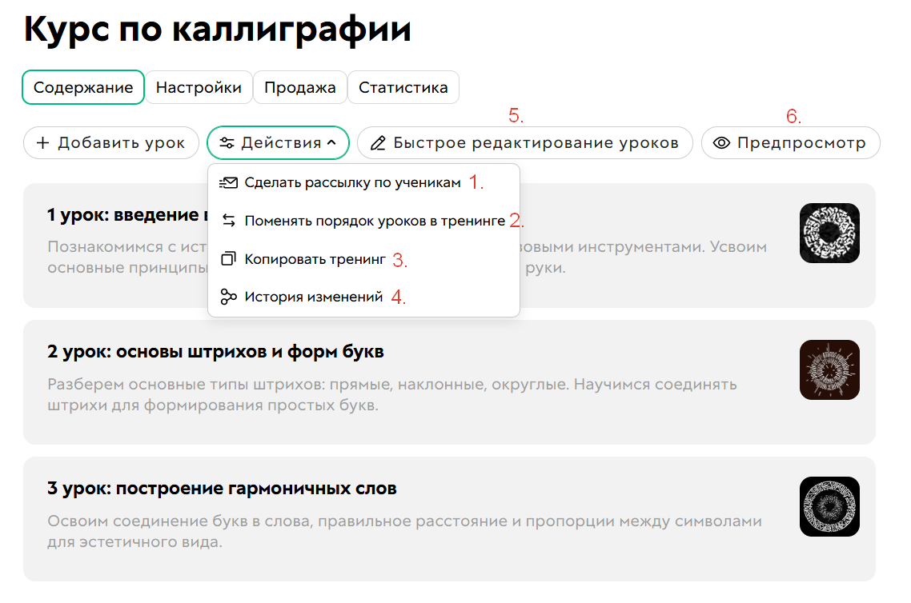The image size is (911, 603).
Task: Click the copy icon next to 'Копировать тренинг'
Action: (228, 258)
